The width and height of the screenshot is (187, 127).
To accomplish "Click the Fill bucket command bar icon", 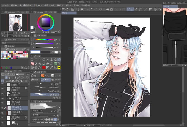I will point(108,9).
